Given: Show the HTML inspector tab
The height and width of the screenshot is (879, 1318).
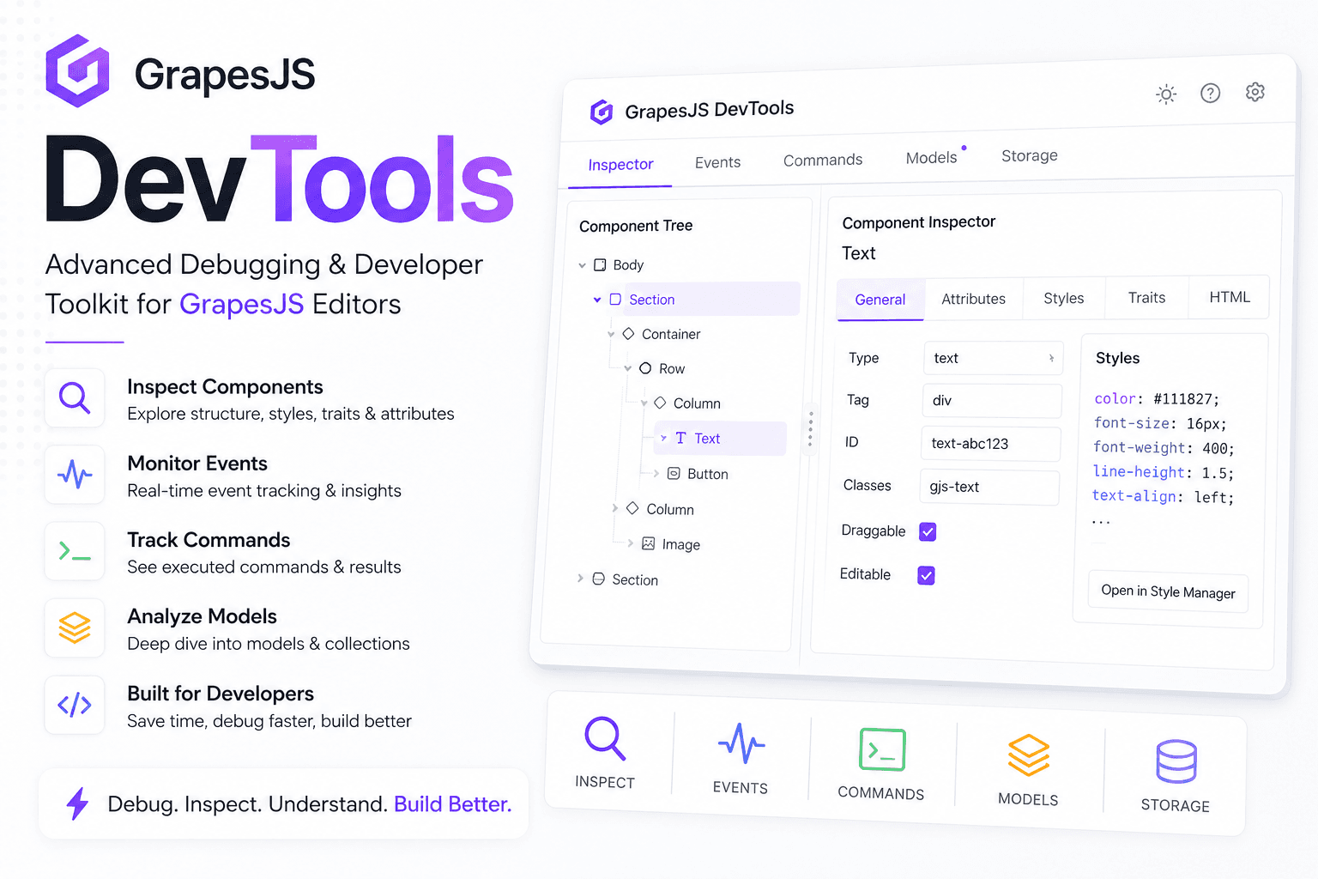Looking at the screenshot, I should [1230, 297].
